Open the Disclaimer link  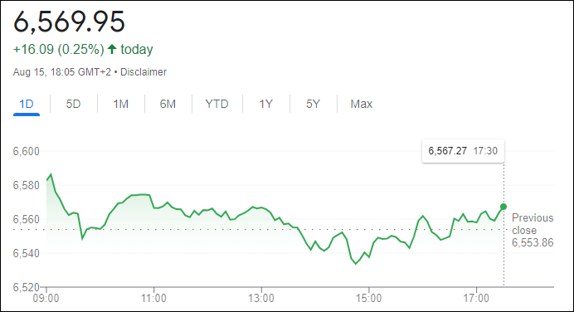click(143, 72)
